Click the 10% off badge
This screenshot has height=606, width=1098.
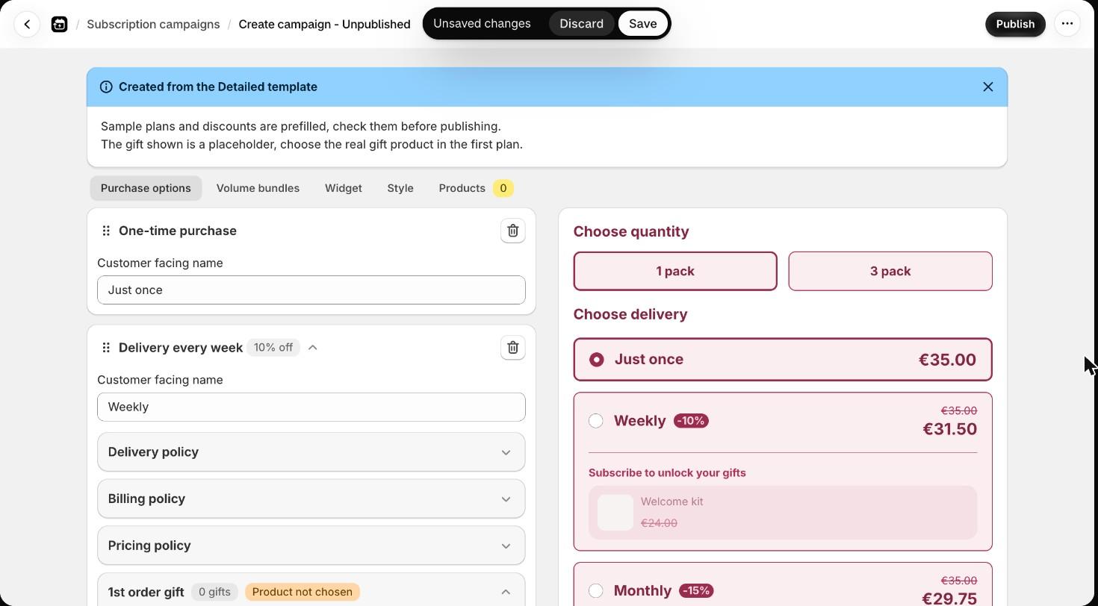click(x=273, y=348)
